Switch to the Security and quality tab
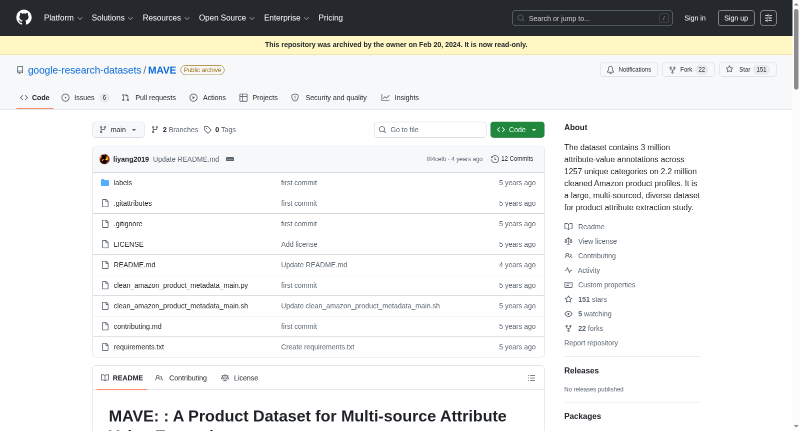This screenshot has width=800, height=431. 329,98
